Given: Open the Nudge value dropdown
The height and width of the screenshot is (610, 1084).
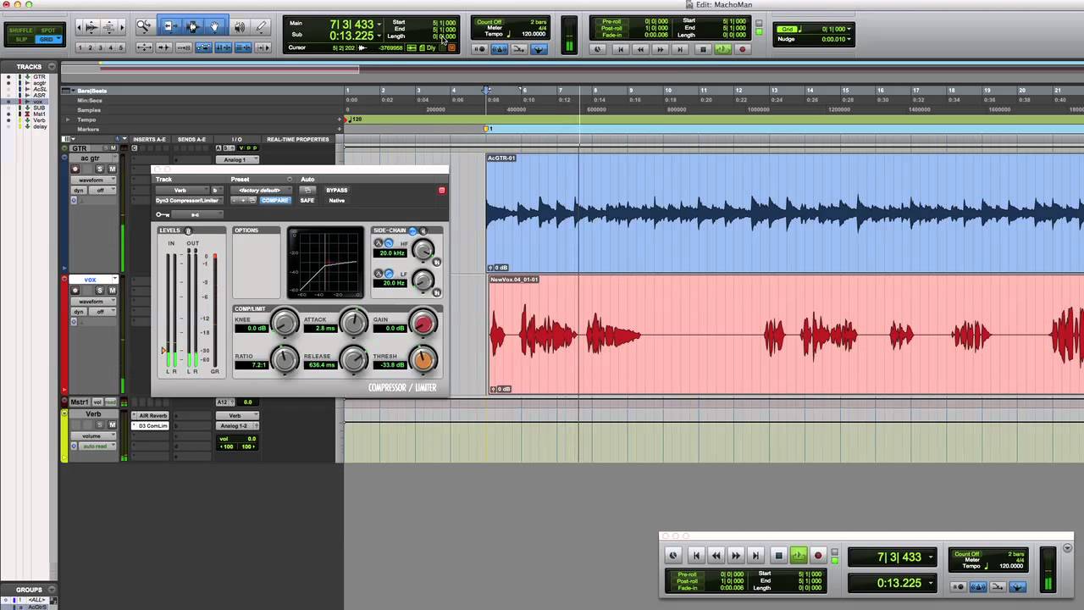Looking at the screenshot, I should [x=849, y=39].
